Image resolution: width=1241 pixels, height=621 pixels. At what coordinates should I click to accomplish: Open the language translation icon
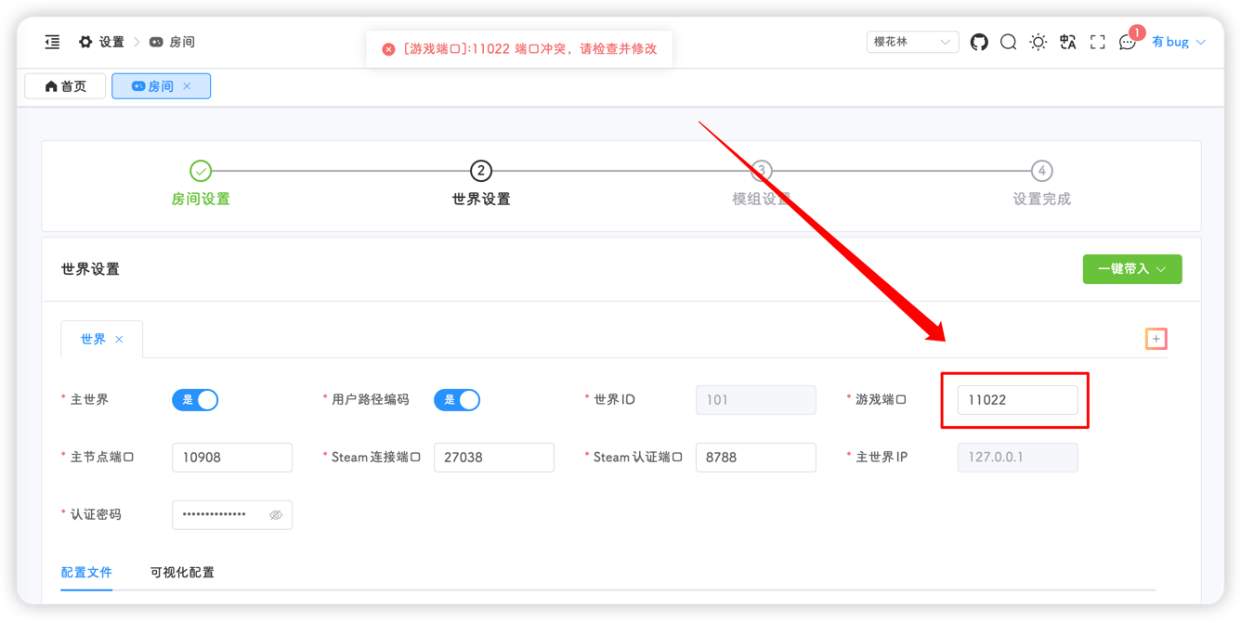coord(1068,42)
